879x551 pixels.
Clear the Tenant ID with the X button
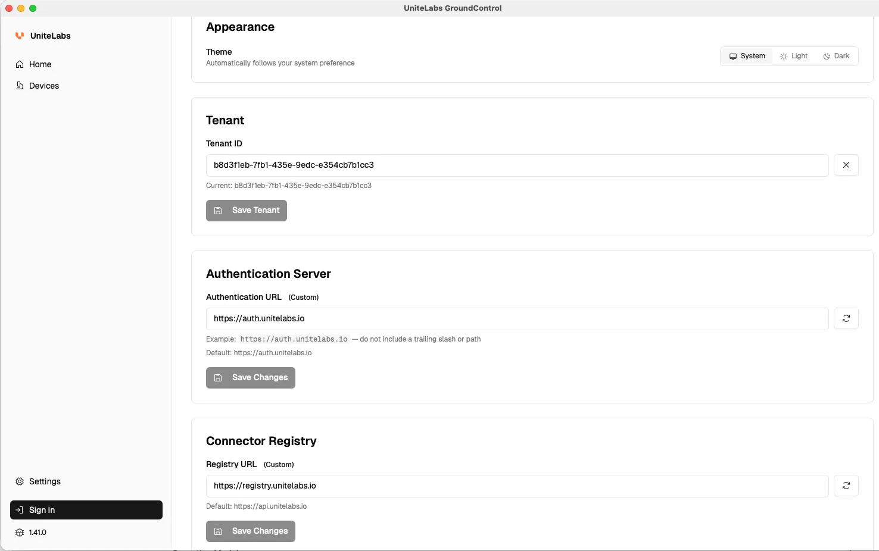pyautogui.click(x=846, y=165)
